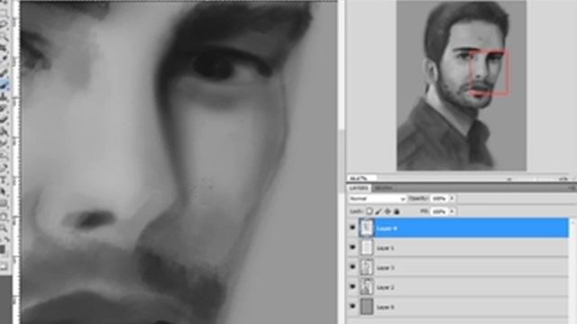Hide Layer 2 using its eye icon

353,286
